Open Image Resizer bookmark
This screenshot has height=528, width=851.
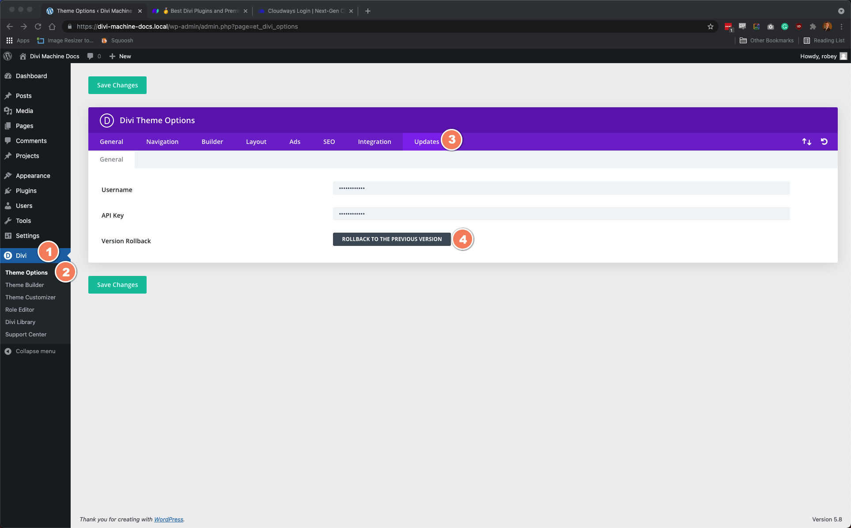click(65, 41)
